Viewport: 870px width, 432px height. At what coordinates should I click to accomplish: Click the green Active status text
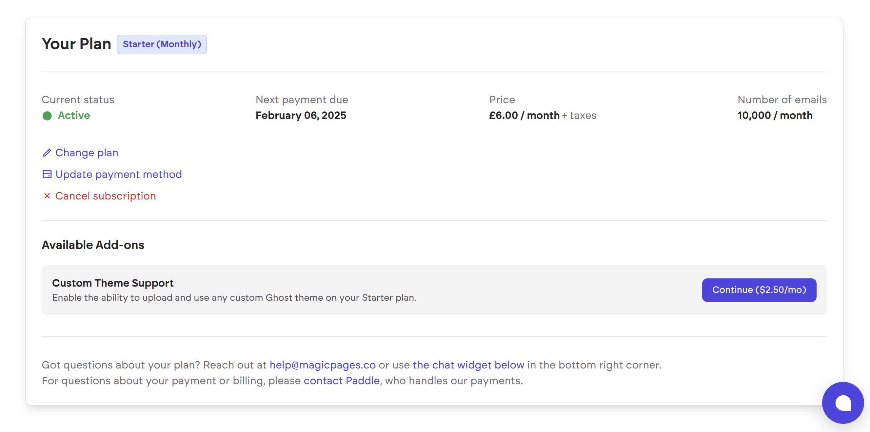pos(74,115)
